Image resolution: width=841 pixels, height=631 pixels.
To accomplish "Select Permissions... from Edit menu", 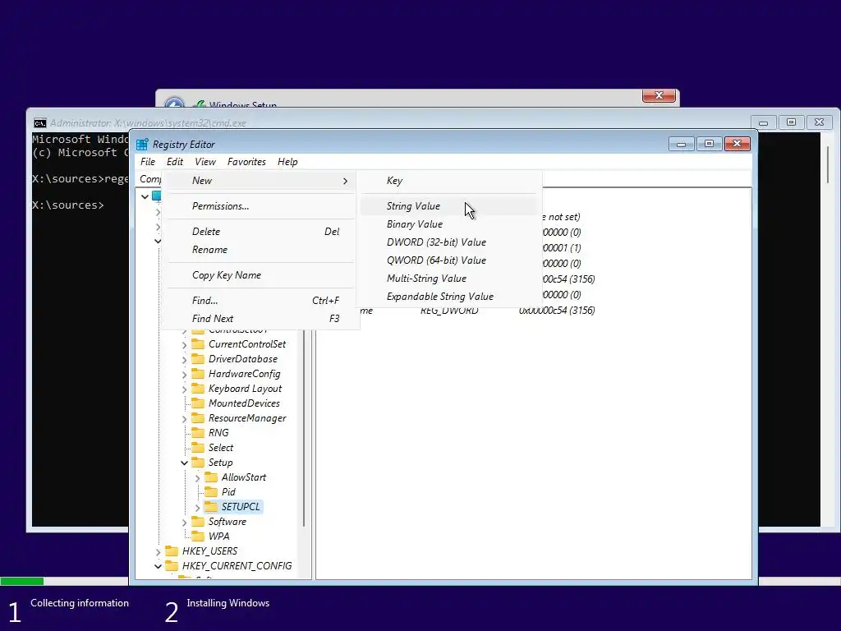I will [x=260, y=206].
